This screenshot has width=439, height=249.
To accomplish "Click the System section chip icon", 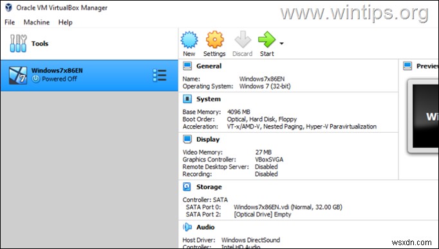I will coord(187,99).
